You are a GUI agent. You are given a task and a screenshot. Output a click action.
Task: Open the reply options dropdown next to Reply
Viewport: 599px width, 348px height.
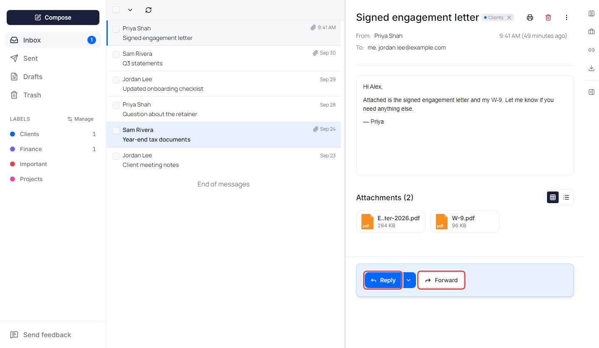click(408, 280)
